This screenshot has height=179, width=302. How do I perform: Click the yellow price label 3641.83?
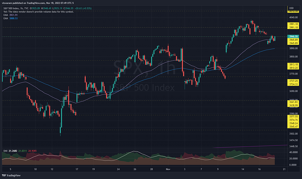point(293,102)
